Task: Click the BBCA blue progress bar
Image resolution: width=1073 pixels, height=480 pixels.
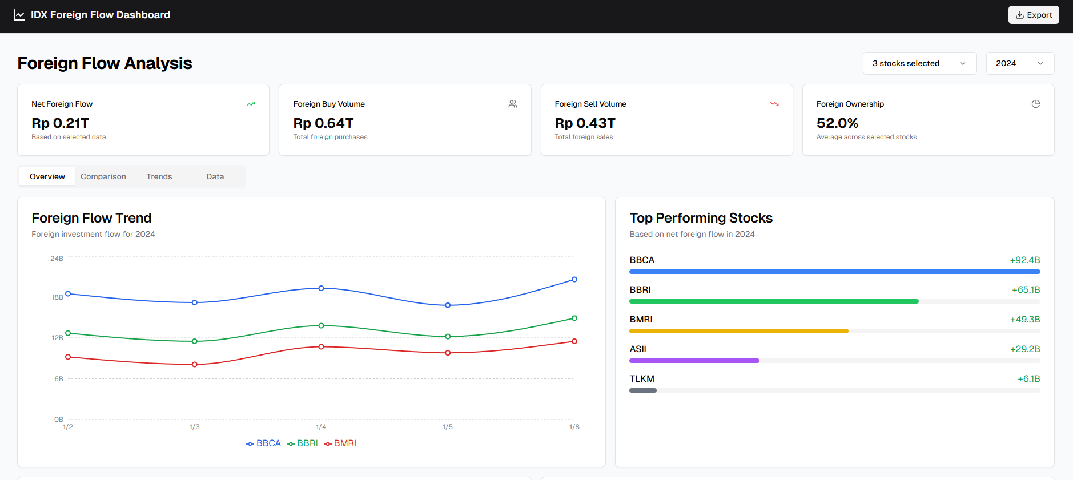Action: 835,272
